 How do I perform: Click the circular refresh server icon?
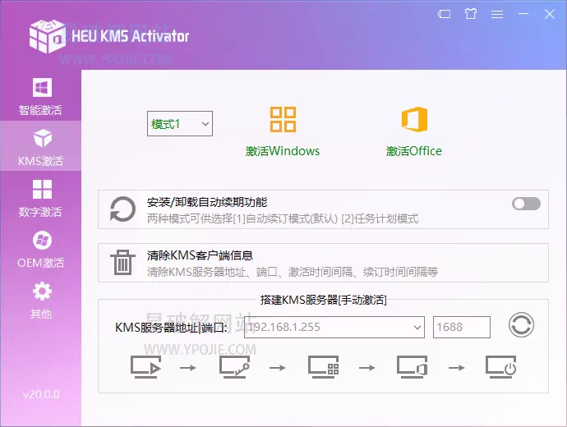521,325
